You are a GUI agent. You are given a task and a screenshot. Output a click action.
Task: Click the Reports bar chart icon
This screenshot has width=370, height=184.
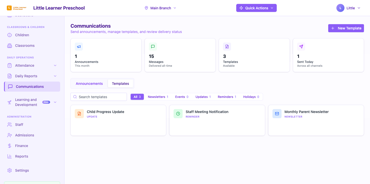point(10,156)
